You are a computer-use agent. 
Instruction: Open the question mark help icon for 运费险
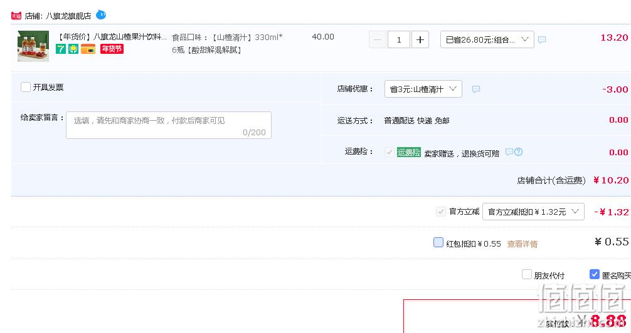pos(518,152)
